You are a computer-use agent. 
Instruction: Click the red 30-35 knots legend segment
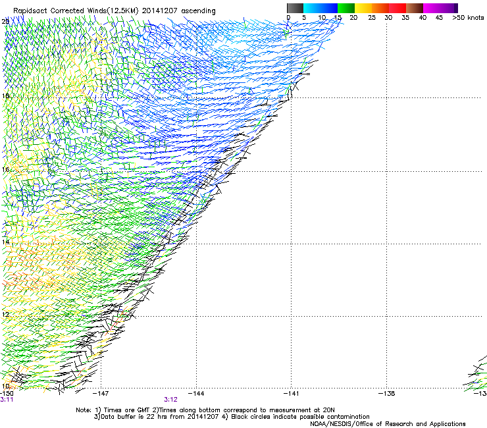click(397, 8)
